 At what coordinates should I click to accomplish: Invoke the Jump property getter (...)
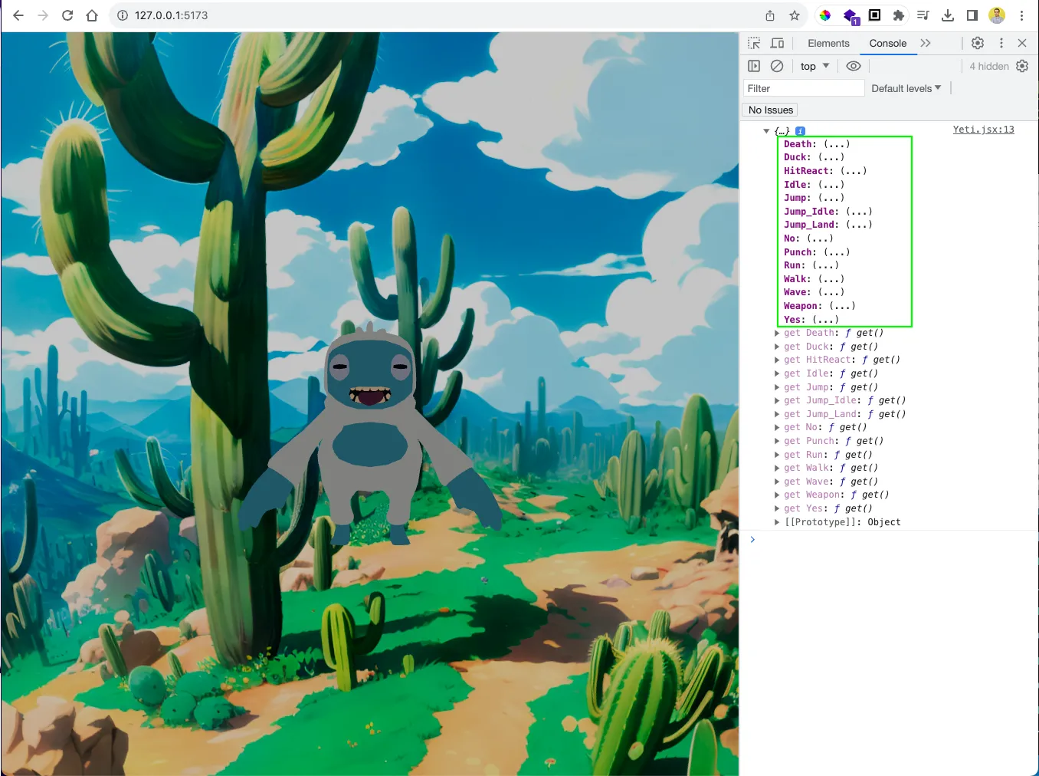(x=831, y=198)
